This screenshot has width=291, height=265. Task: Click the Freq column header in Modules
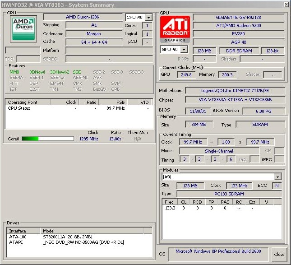(169, 202)
